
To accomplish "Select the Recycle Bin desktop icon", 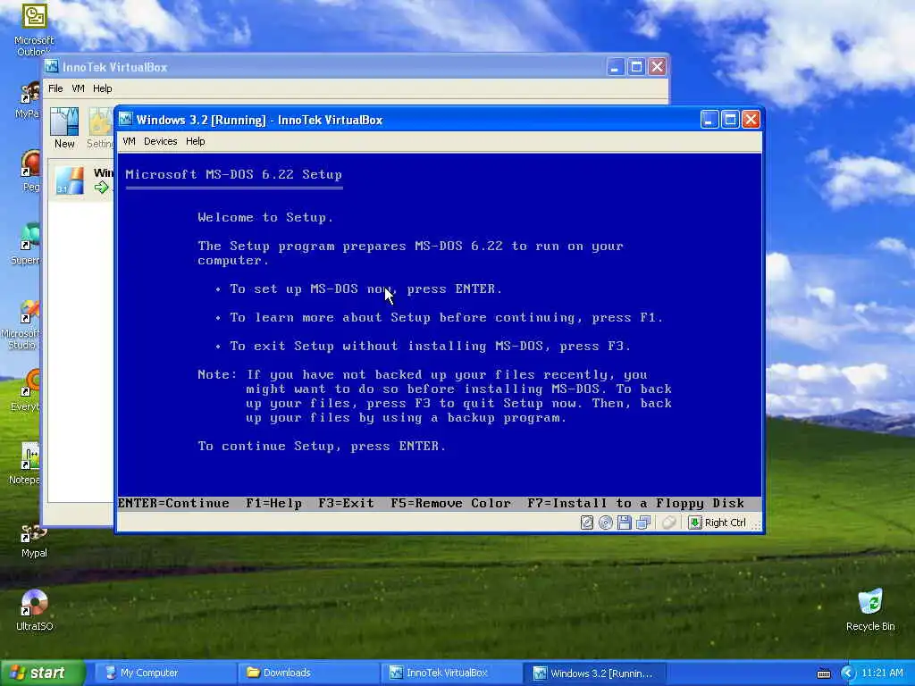I will [870, 610].
